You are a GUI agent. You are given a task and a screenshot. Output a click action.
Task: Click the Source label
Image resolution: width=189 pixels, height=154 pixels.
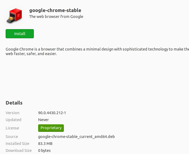[x=12, y=137]
